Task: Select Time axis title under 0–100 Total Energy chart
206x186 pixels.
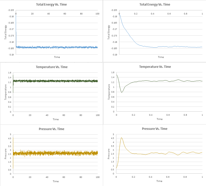Action: pos(57,57)
